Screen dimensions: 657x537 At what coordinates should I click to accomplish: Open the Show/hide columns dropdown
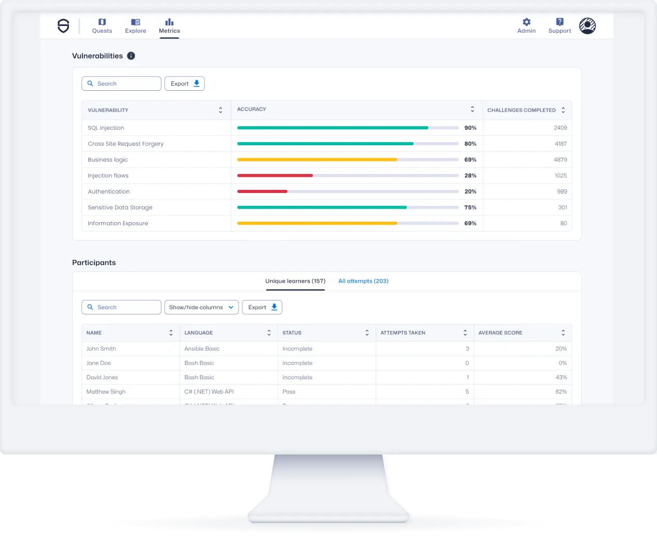tap(201, 307)
